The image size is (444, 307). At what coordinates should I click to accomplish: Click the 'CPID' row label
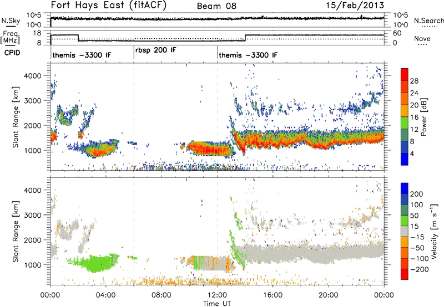pyautogui.click(x=12, y=53)
